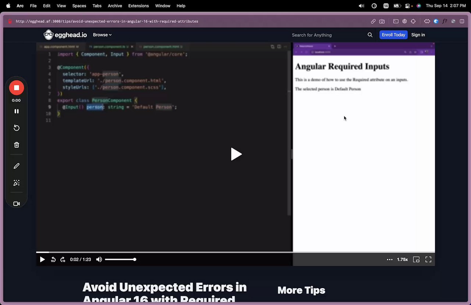Click the menu bar sound volume icon
Screen dimensions: 471x305
tap(361, 6)
